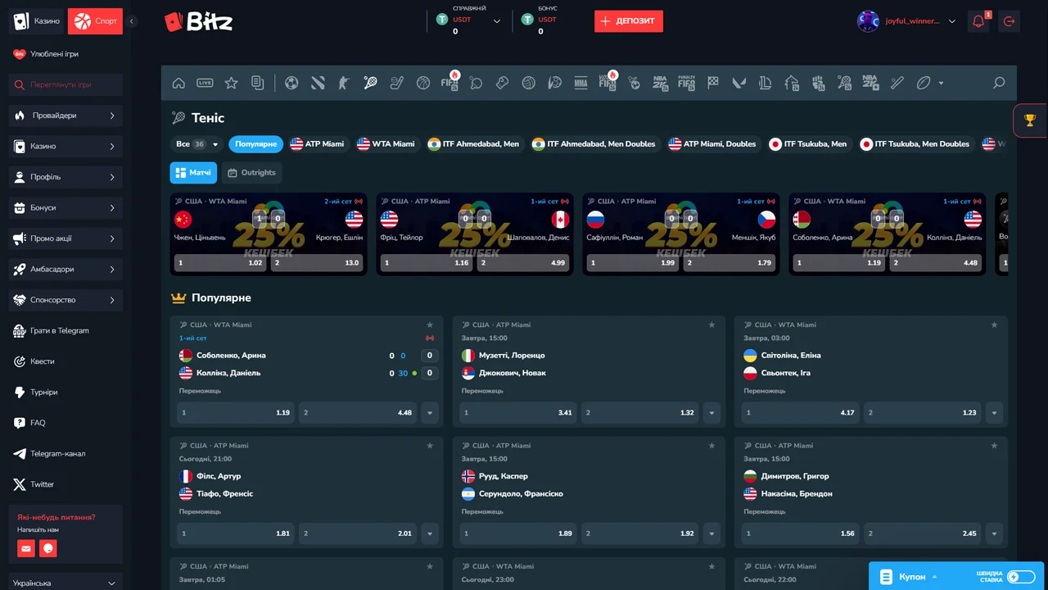
Task: Open the USDT real balance dropdown
Action: (496, 21)
